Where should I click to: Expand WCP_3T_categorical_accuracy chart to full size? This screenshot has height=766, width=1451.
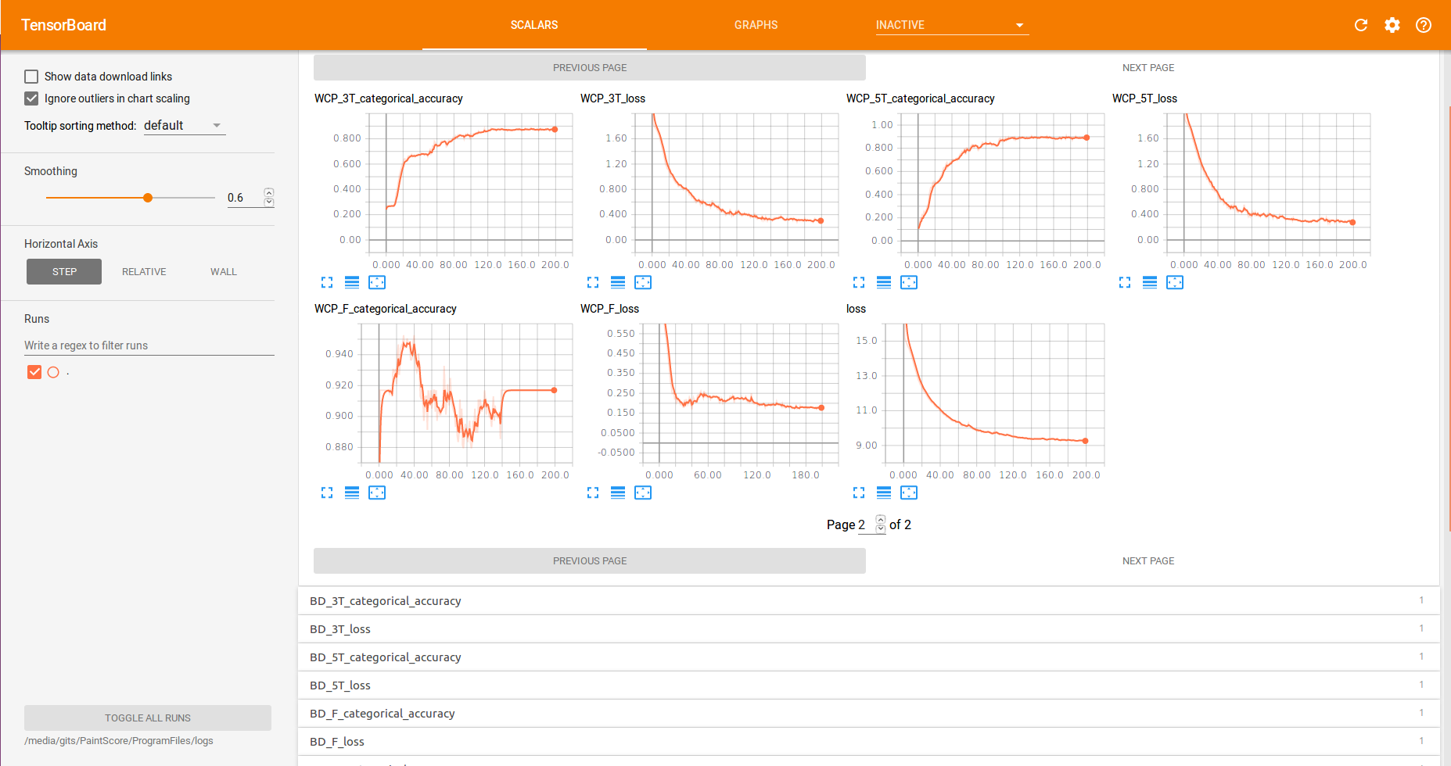[x=327, y=282]
